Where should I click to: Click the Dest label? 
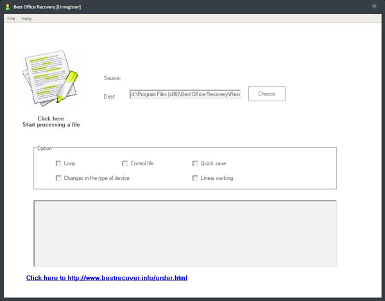tap(109, 97)
